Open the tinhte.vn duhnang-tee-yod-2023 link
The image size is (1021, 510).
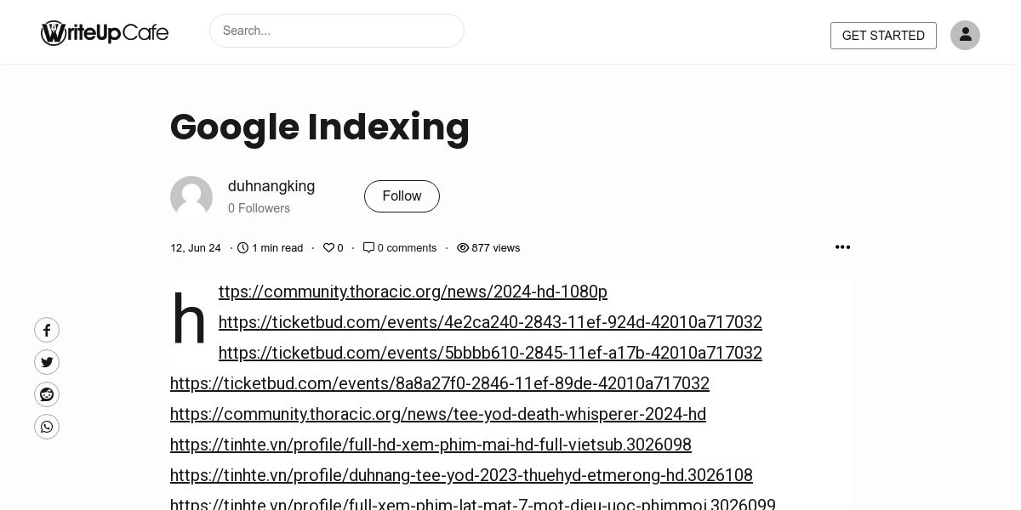pyautogui.click(x=461, y=475)
